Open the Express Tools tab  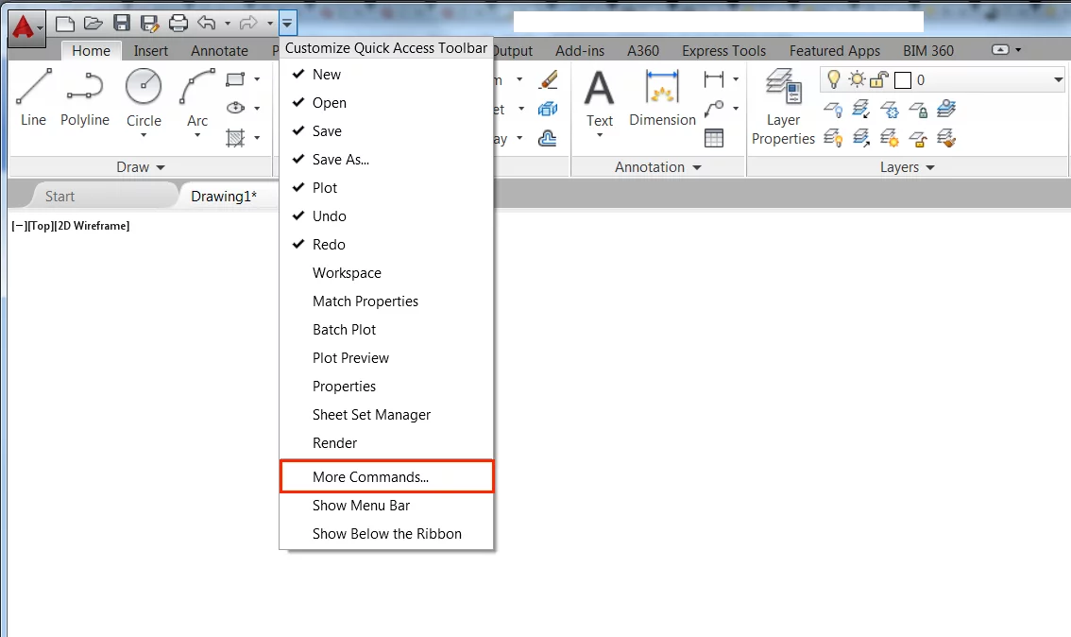723,50
